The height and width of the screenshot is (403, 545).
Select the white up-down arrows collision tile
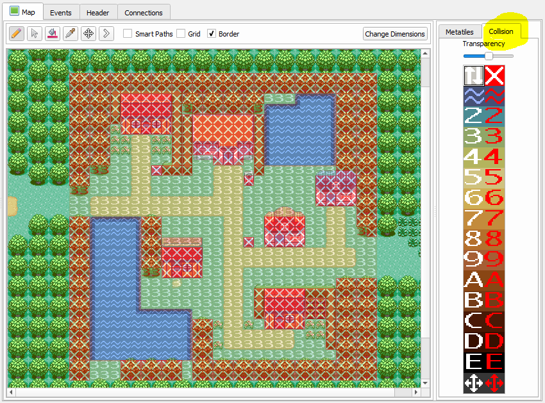click(474, 76)
